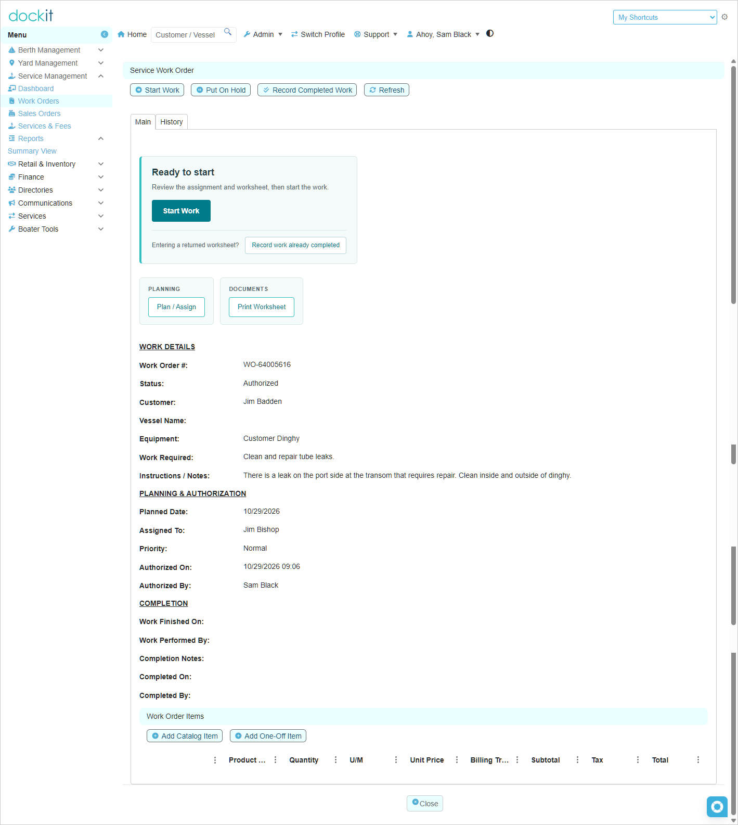The image size is (738, 825).
Task: Open the settings gear beside My Shortcuts
Action: [x=724, y=17]
